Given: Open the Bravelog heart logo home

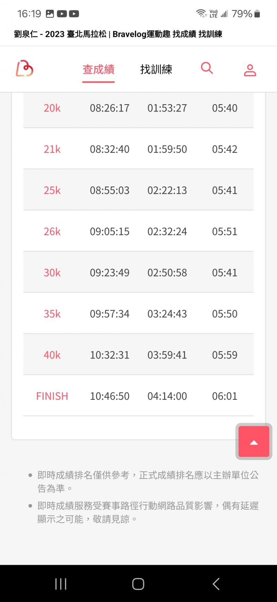Looking at the screenshot, I should tap(25, 68).
